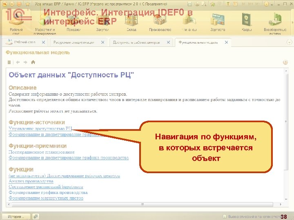Screen dimensions: 294x220
Task: Go back with form toolbar left arrow
Action: (x=18, y=62)
